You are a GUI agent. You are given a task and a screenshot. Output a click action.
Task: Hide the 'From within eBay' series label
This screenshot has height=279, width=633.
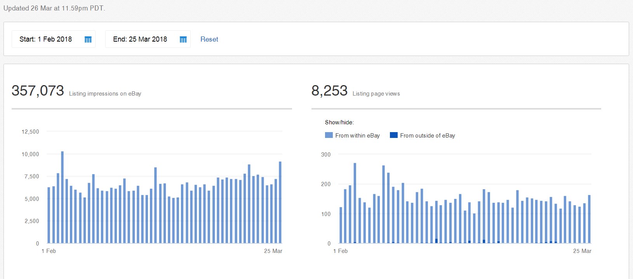[x=357, y=136]
